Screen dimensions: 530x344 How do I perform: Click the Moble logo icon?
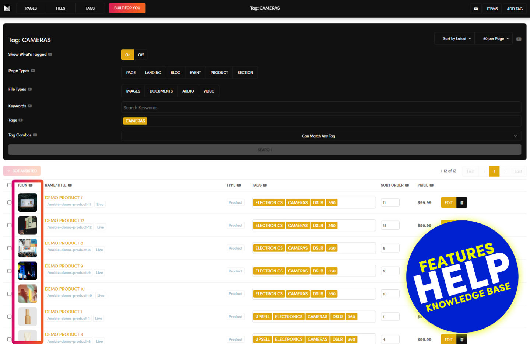7,8
